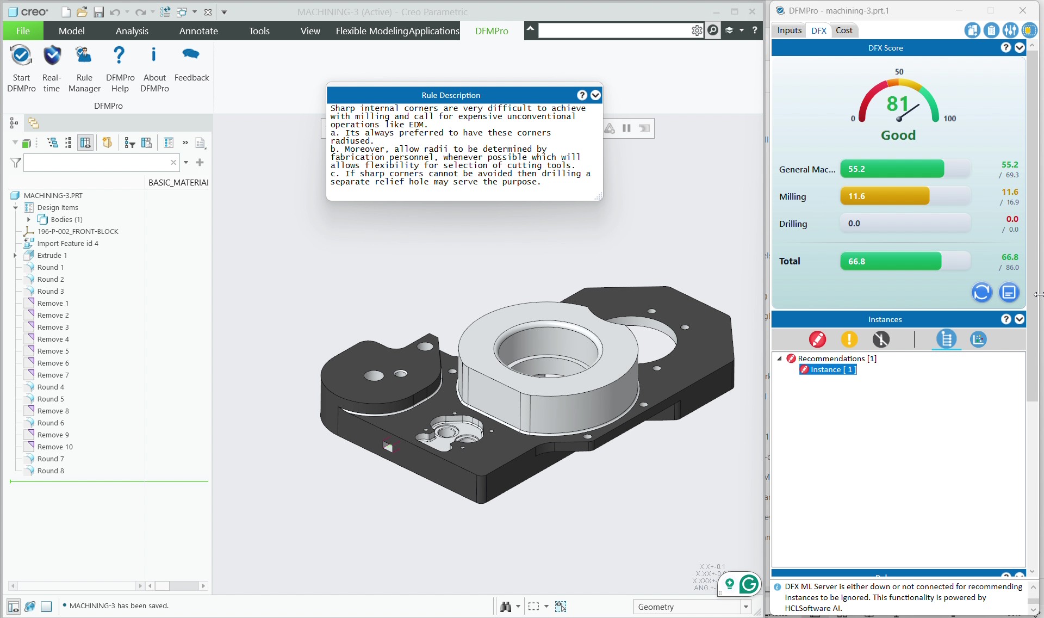Click the Start DFMPro icon
Screen dimensions: 1044x618
click(x=21, y=55)
